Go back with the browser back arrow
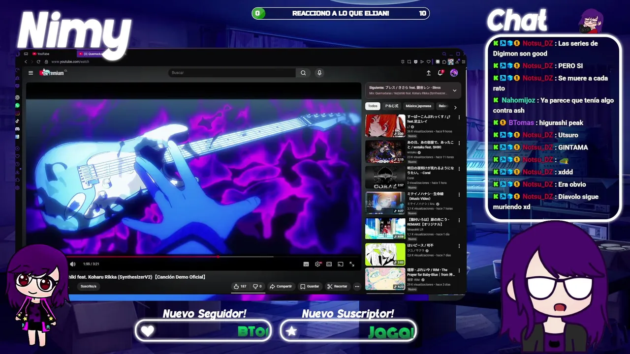This screenshot has width=630, height=354. tap(26, 61)
